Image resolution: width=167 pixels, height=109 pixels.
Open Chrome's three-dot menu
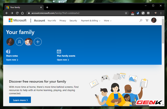pyautogui.click(x=161, y=13)
